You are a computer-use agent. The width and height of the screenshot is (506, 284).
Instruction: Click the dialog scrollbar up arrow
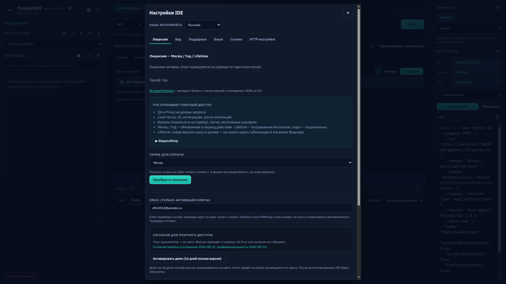(x=359, y=6)
